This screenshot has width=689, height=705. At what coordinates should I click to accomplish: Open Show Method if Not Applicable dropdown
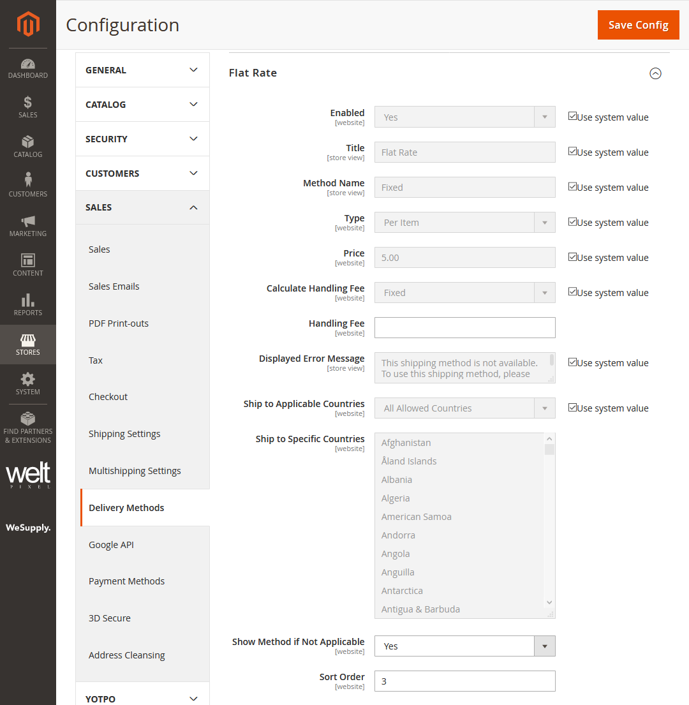point(464,646)
